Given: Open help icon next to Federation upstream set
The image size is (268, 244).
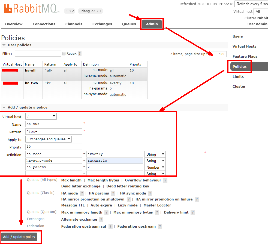Looking at the screenshot, I should tap(111, 226).
